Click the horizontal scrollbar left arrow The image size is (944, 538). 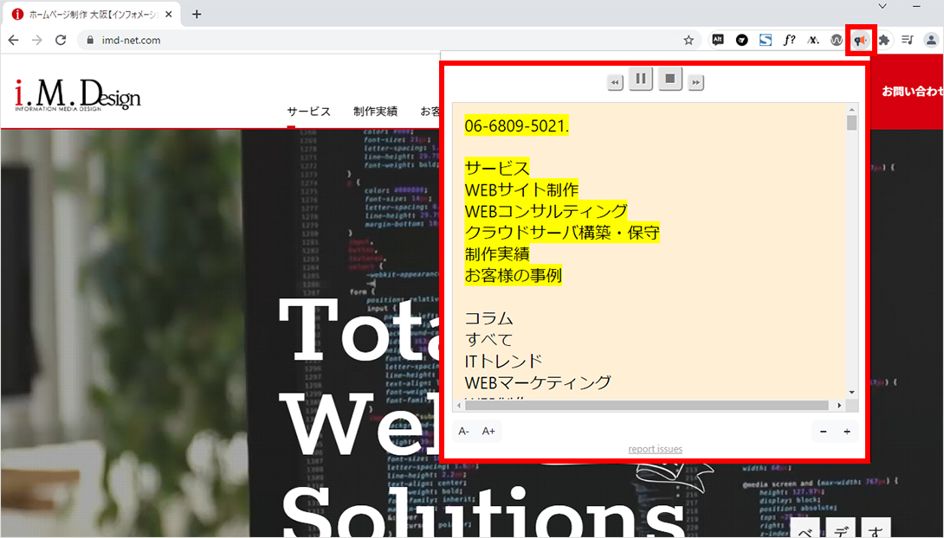(459, 405)
